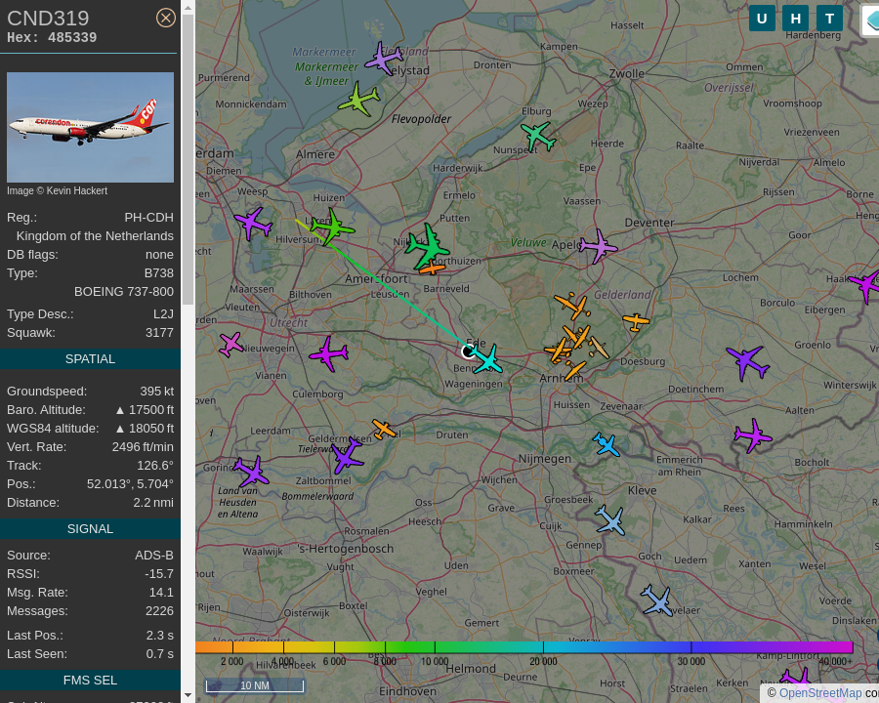
Task: Select purple aircraft near Gorinchem
Action: 251,471
